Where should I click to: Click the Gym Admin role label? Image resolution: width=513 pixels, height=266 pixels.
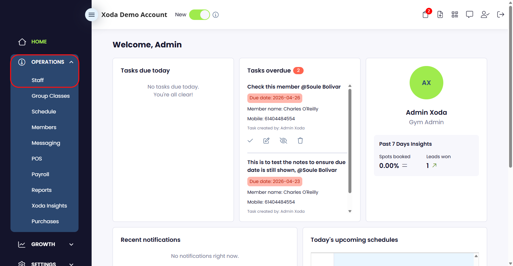pos(426,122)
